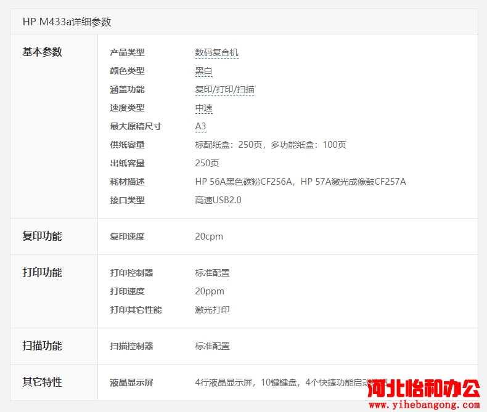Select the 打印控制器 label
This screenshot has width=487, height=412.
[x=132, y=273]
